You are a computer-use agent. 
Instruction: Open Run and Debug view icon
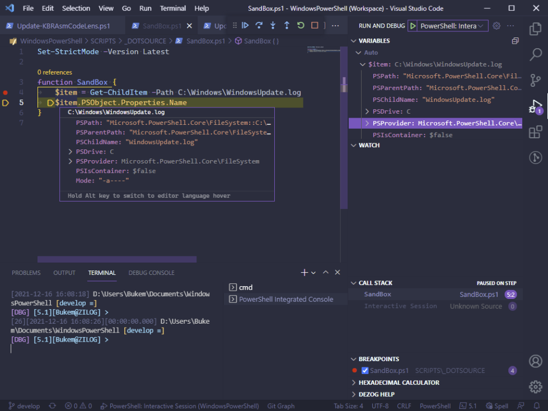point(536,106)
